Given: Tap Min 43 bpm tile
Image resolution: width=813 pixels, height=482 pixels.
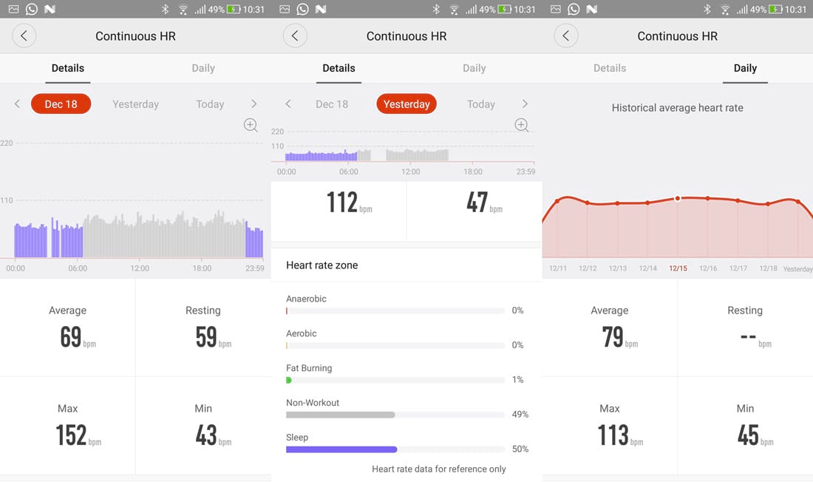Looking at the screenshot, I should click(203, 426).
